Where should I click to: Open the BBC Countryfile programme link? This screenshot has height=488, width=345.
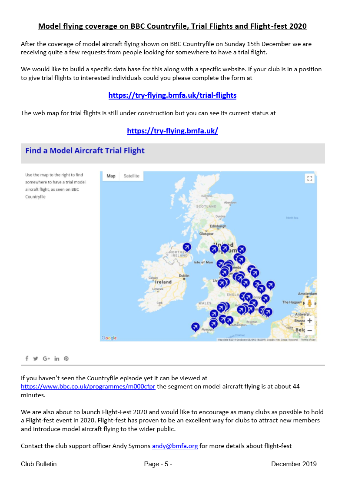click(x=88, y=386)
